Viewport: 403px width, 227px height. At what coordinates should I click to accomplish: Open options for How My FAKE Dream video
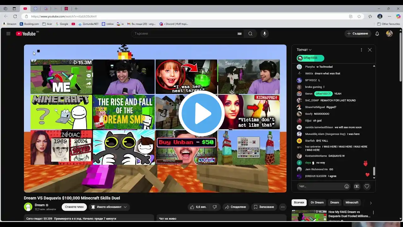373,212
